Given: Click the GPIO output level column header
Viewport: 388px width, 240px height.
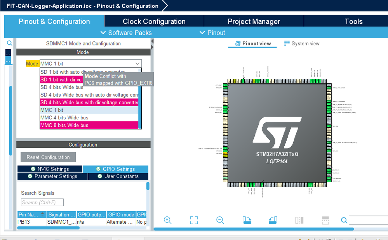Looking at the screenshot, I should pos(91,214).
